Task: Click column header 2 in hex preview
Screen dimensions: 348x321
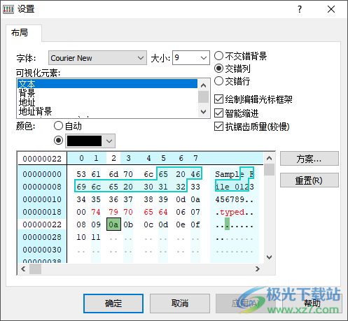Action: pyautogui.click(x=113, y=158)
